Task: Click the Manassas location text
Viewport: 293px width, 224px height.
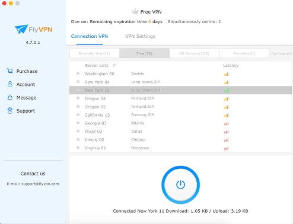Action: click(x=140, y=148)
